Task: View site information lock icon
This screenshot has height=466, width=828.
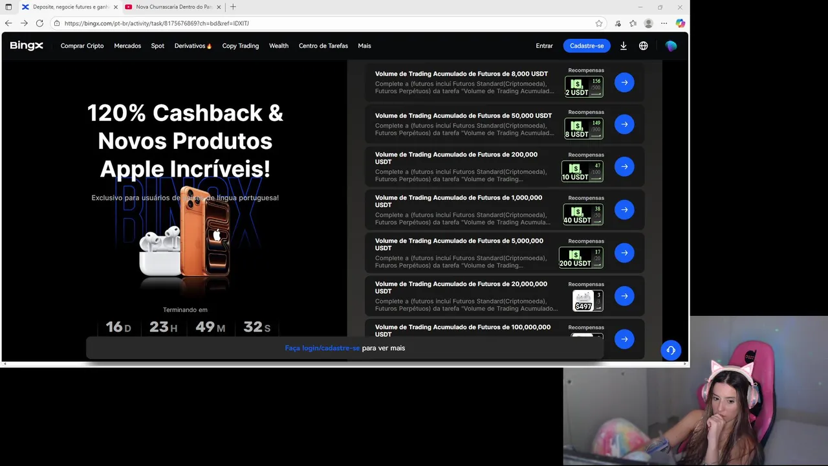Action: tap(57, 23)
